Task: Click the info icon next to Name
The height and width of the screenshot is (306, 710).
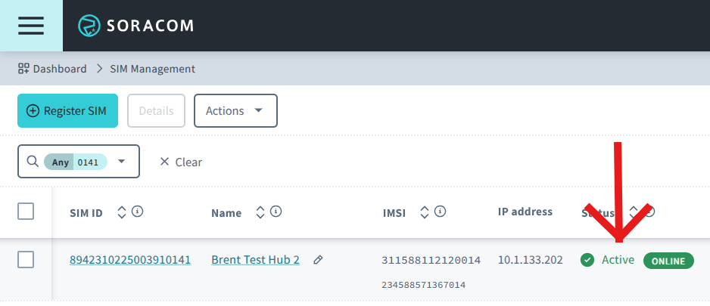Action: tap(276, 212)
